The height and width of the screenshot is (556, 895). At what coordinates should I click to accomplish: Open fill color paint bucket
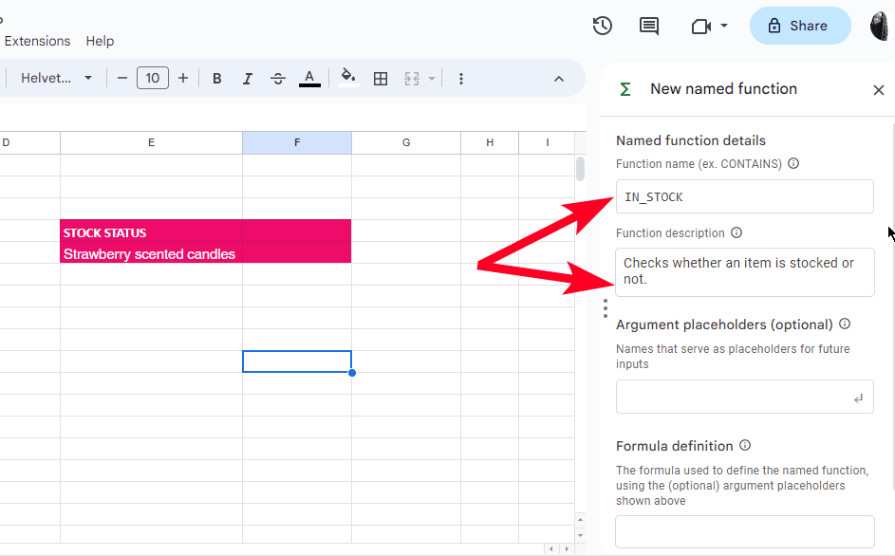348,79
